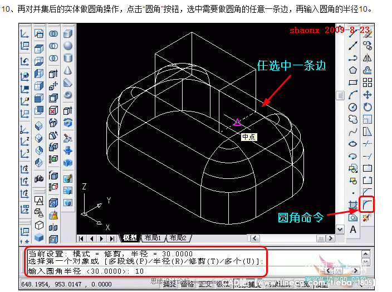Click the vertical scrollbar down arrow
The image size is (392, 292).
point(340,229)
